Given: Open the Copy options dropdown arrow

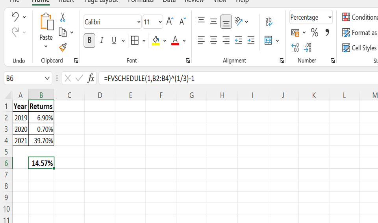Looking at the screenshot, I should [x=72, y=32].
